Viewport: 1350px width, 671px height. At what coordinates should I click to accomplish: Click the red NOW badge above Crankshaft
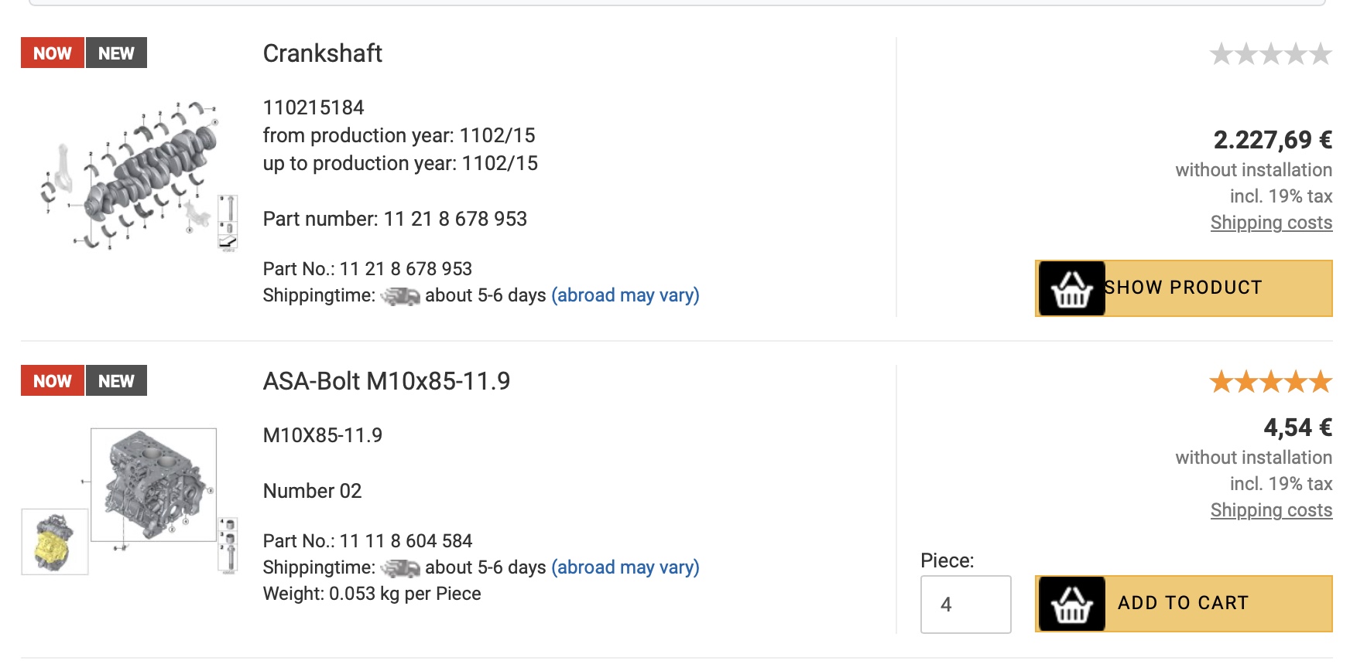(53, 53)
